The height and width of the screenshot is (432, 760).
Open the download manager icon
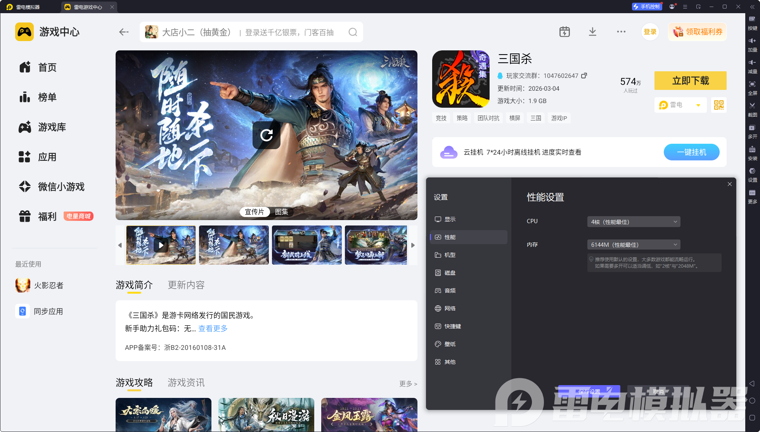592,32
